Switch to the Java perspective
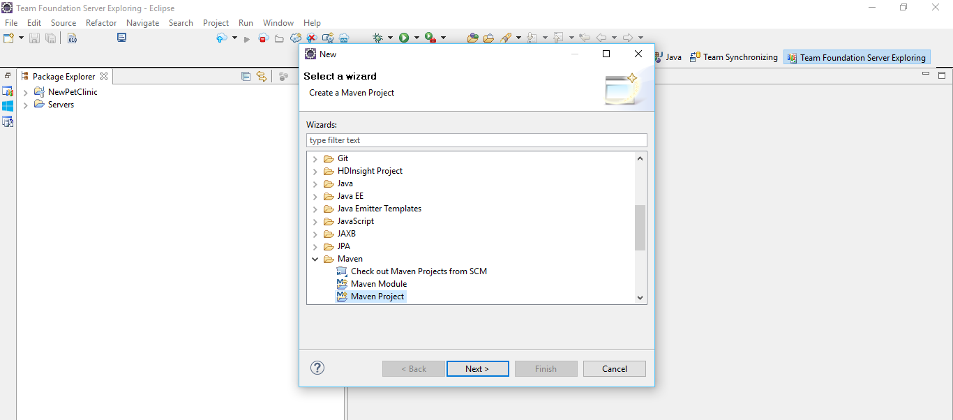 (x=668, y=57)
